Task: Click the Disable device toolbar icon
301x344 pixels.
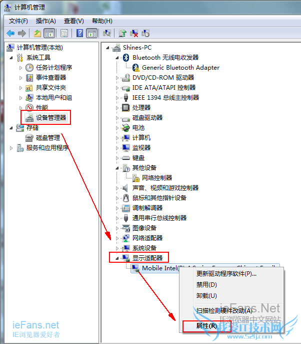Action: tap(145, 33)
